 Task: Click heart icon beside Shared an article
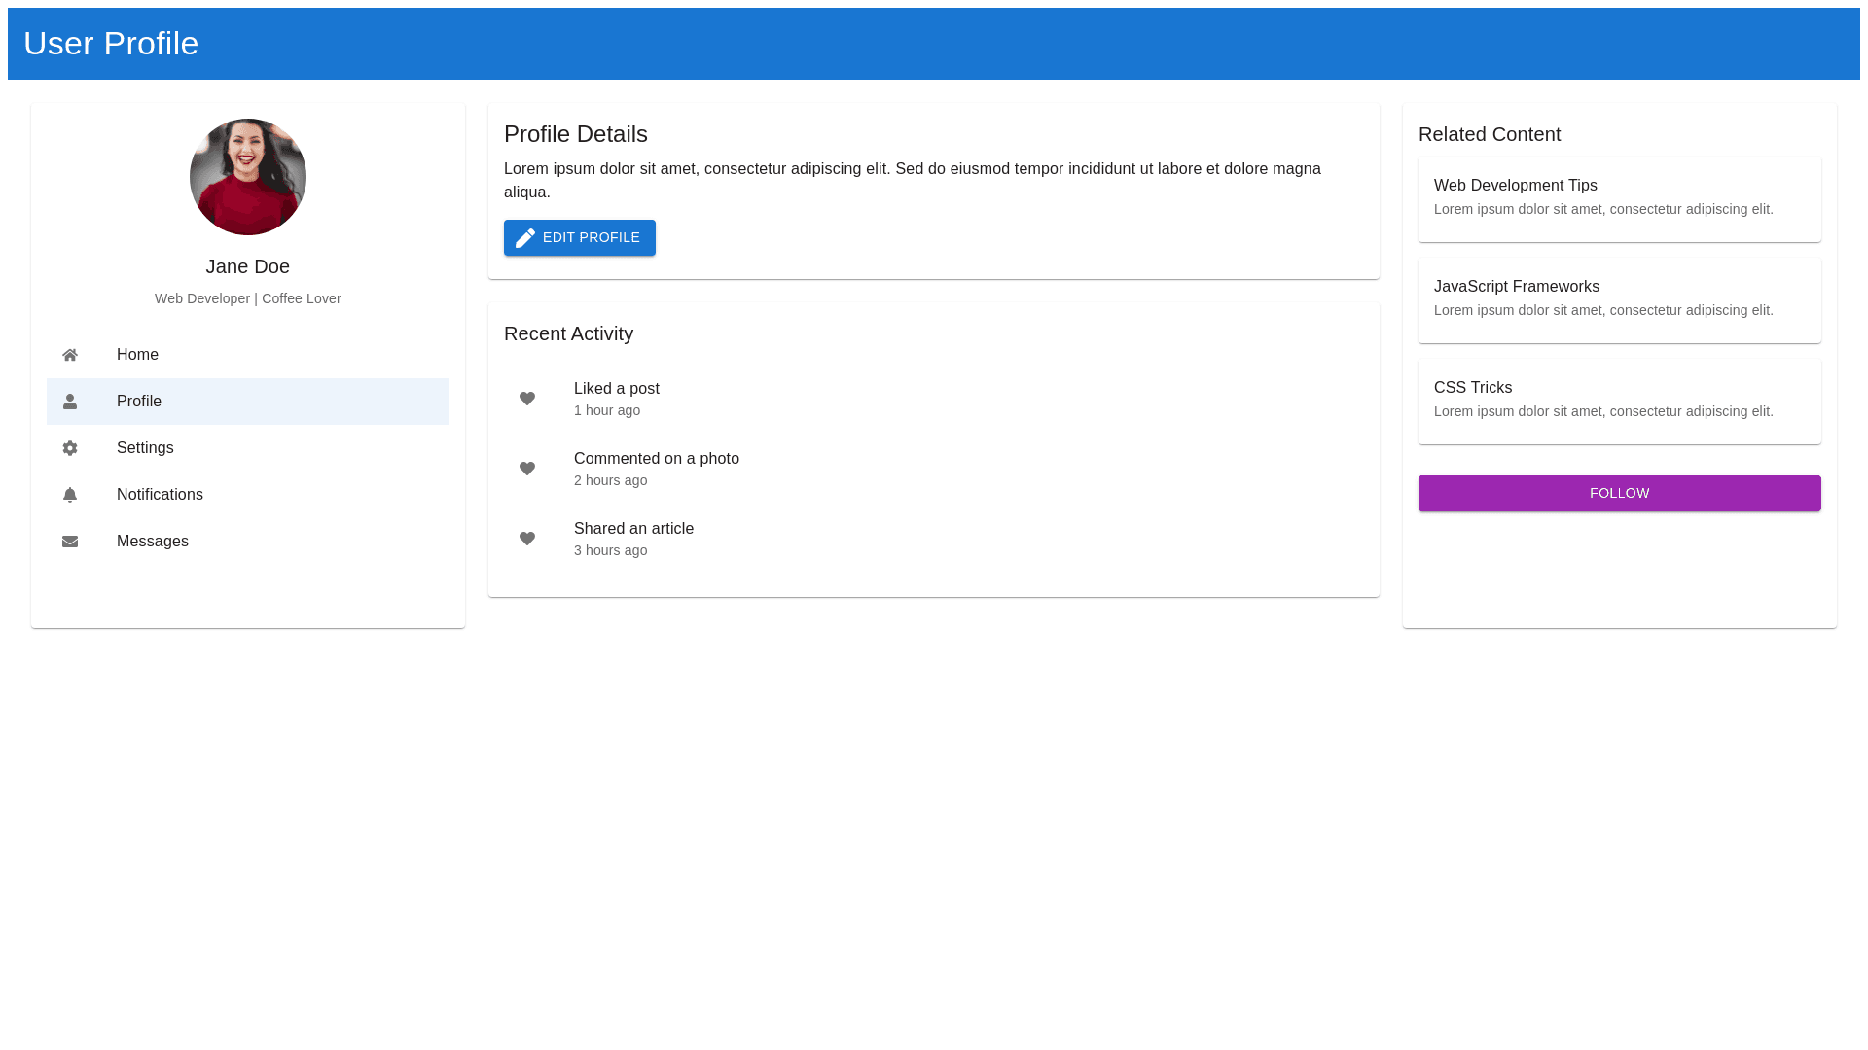point(527,539)
